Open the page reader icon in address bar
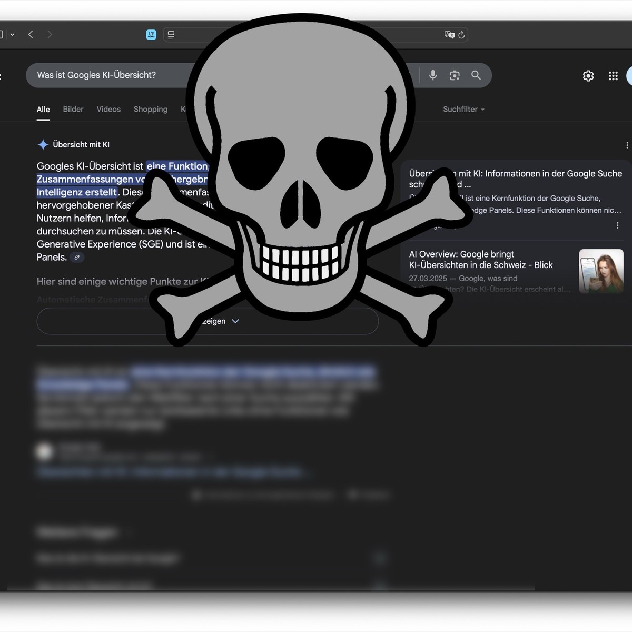Image resolution: width=632 pixels, height=632 pixels. click(x=171, y=35)
